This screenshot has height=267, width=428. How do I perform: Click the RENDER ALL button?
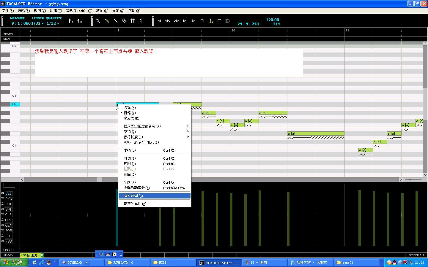pyautogui.click(x=416, y=255)
